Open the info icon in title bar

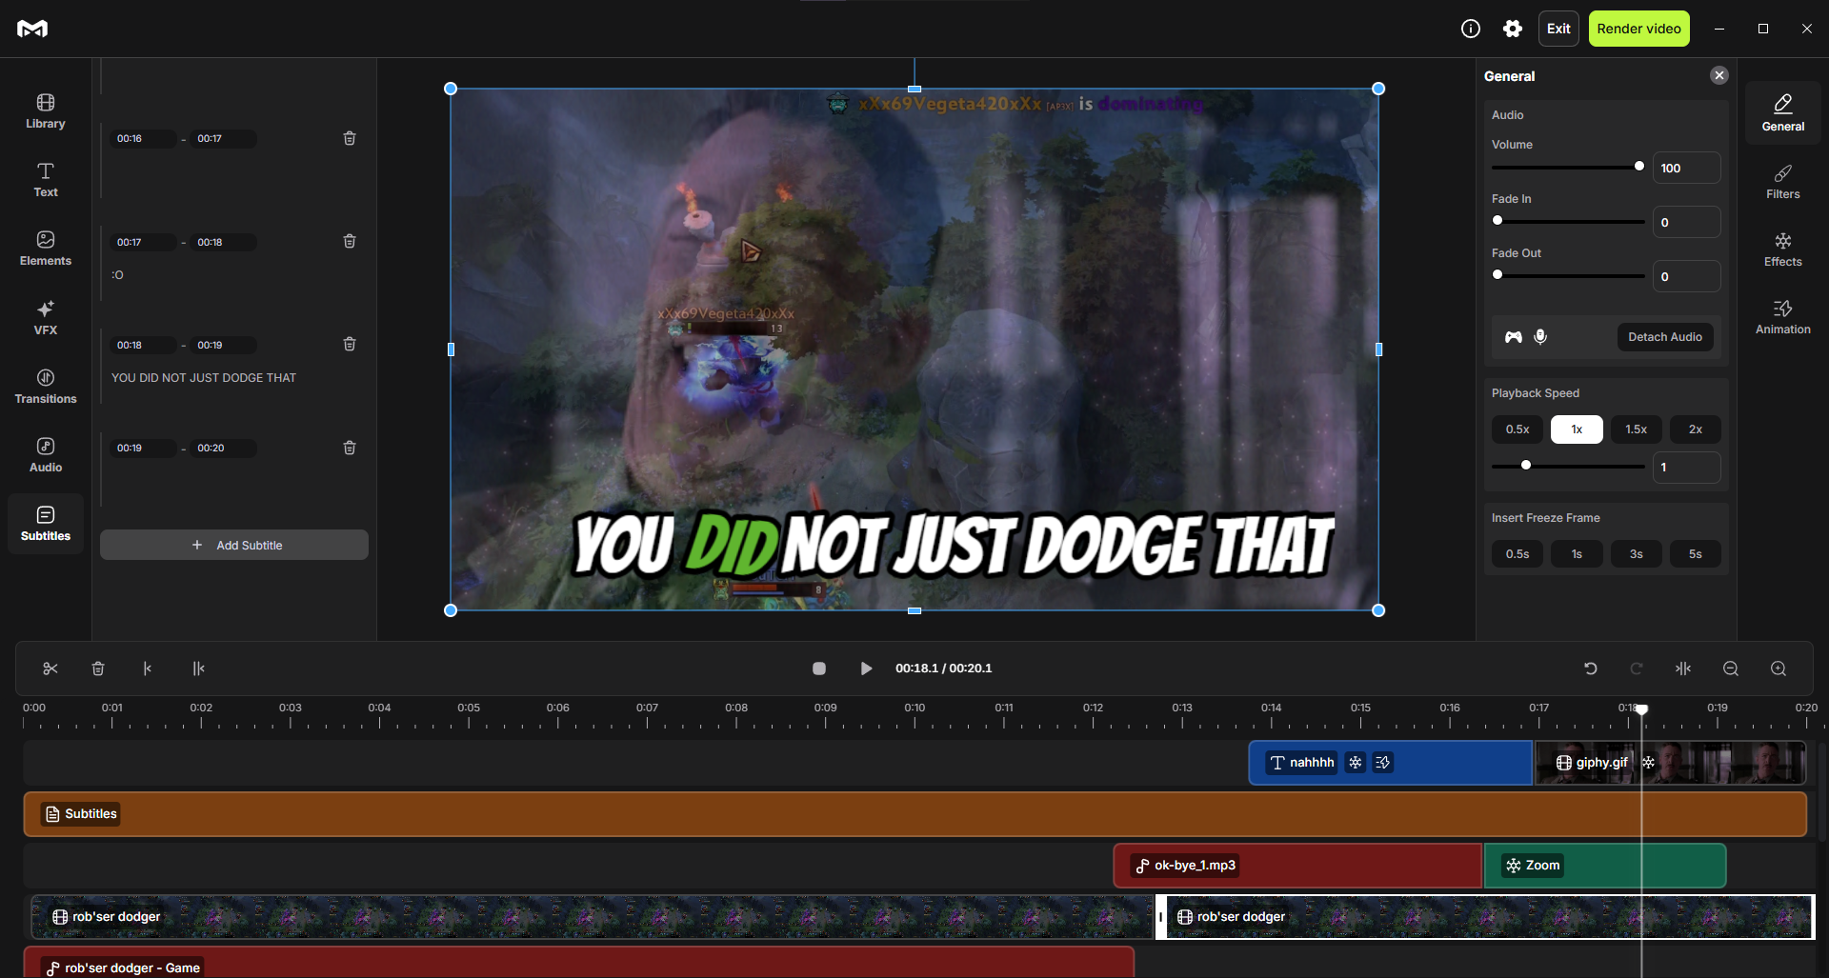(1471, 29)
